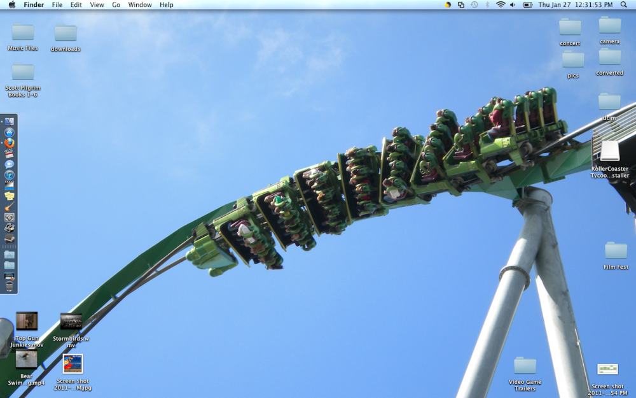Open Firefox from the Dock
The height and width of the screenshot is (398, 636).
(9, 143)
